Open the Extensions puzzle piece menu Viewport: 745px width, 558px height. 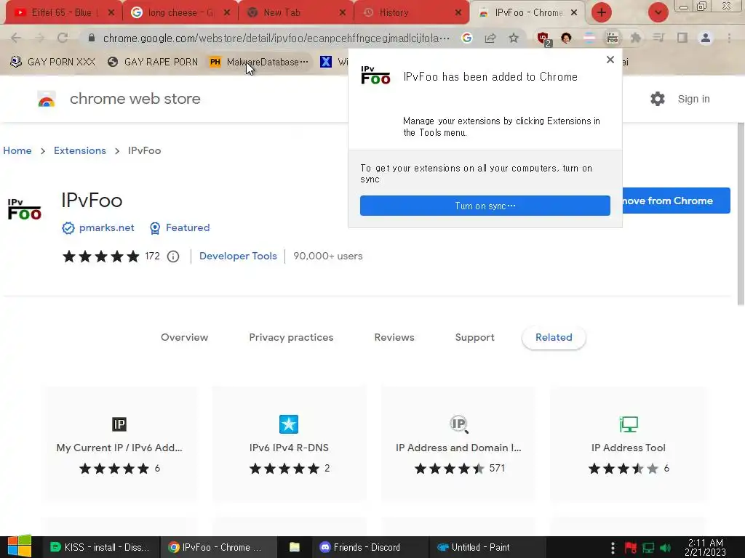[x=635, y=38]
